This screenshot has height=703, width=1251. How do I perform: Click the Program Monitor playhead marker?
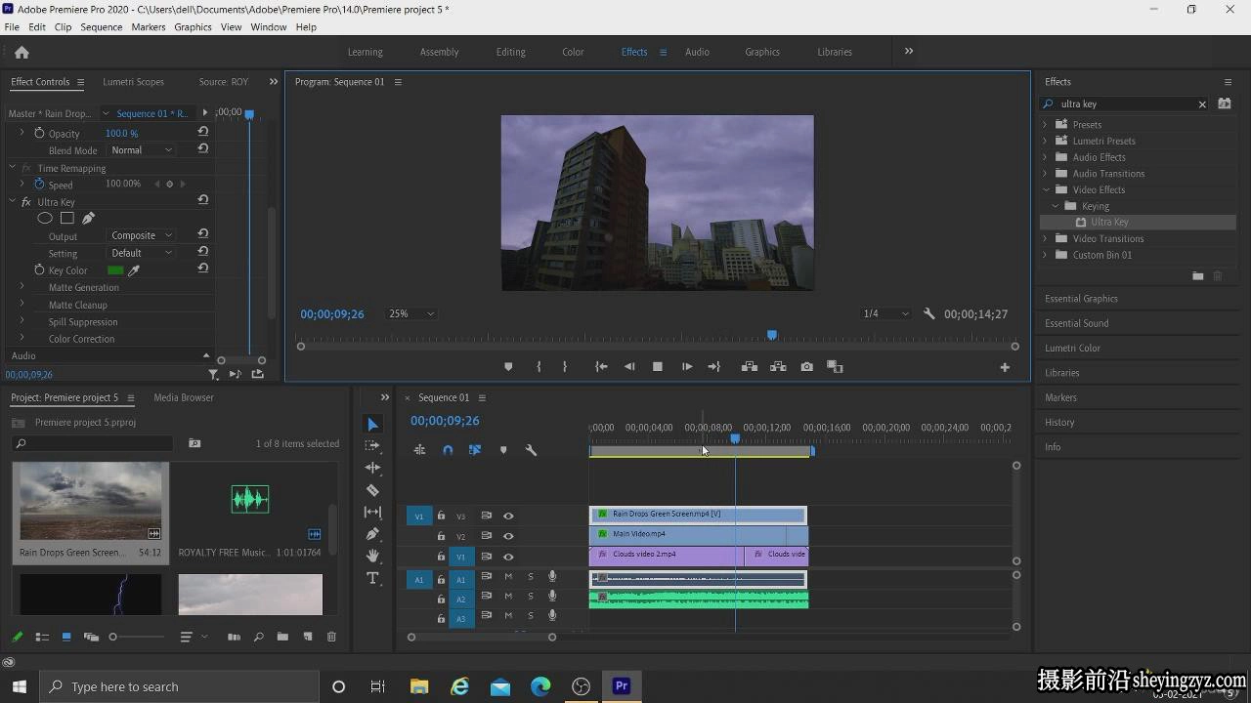coord(772,335)
